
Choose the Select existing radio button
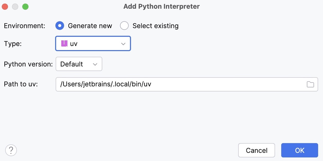(124, 26)
